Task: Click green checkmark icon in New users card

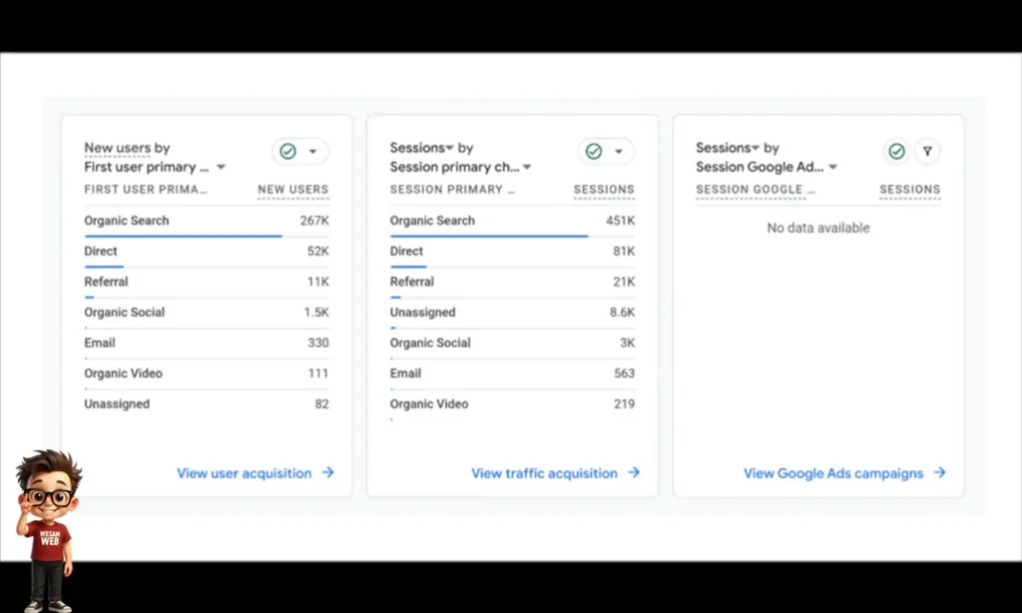Action: click(287, 151)
